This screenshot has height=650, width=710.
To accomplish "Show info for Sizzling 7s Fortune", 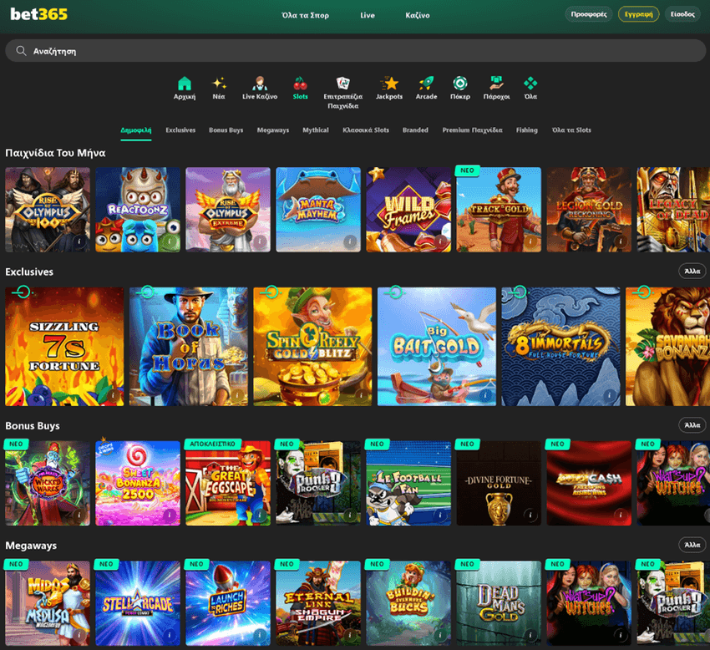I will (x=112, y=395).
